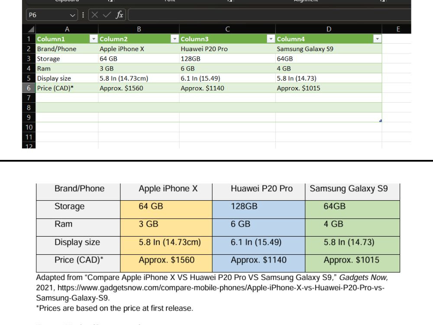The image size is (433, 325).
Task: Select spreadsheet cell 'Storage'
Action: (x=67, y=58)
